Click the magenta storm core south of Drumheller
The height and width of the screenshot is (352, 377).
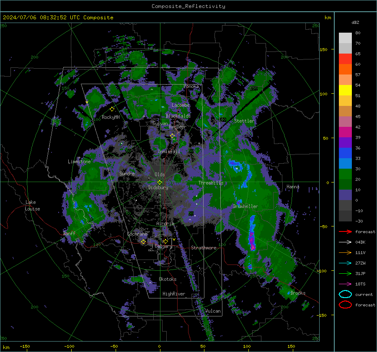click(x=252, y=240)
